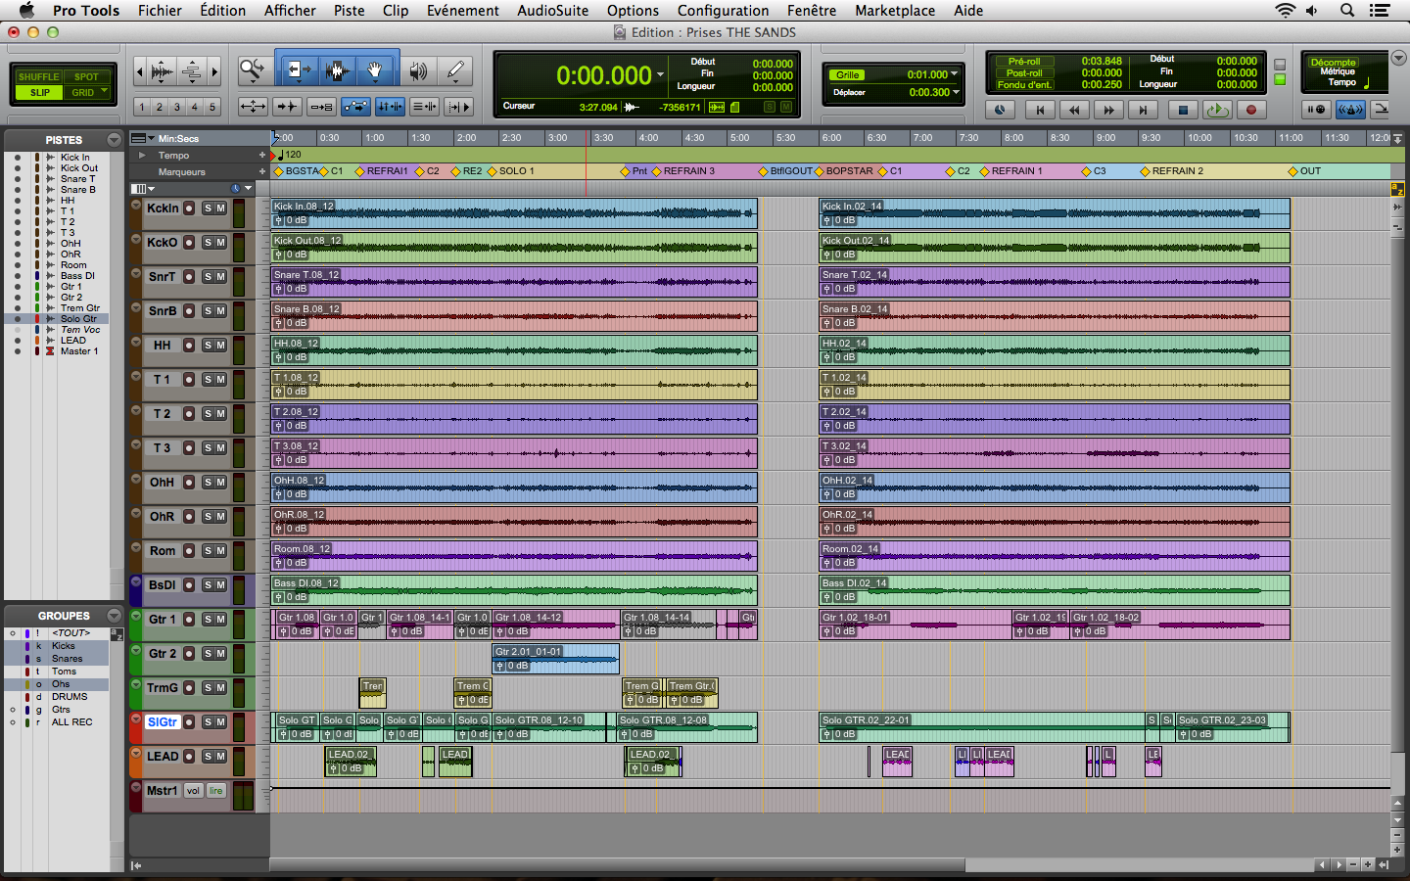Click the Stop transport button
Screen dimensions: 1410x881
click(1183, 110)
